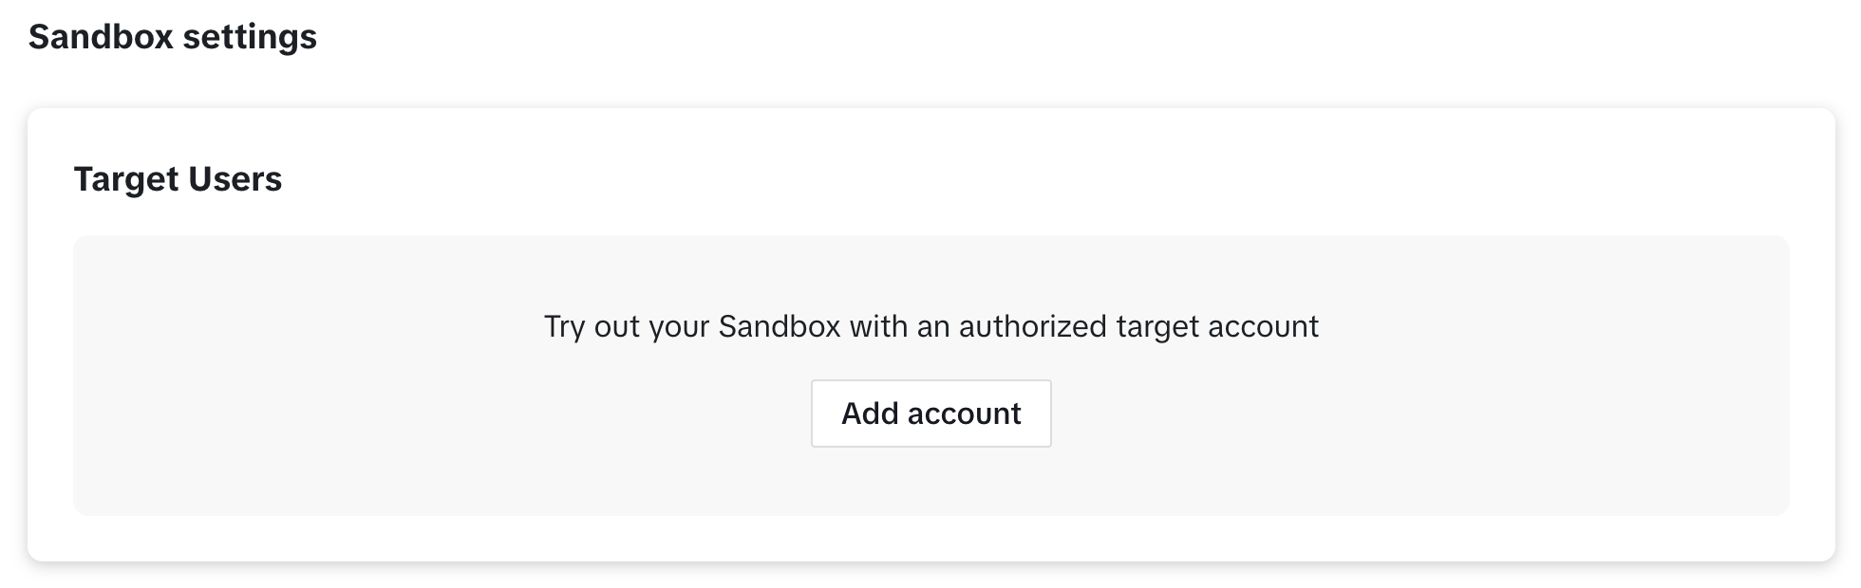1861x588 pixels.
Task: Click the Sandbox settings page heading
Action: tap(174, 37)
